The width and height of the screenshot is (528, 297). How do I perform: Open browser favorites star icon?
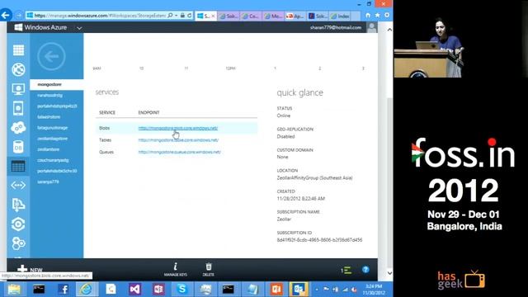click(x=378, y=16)
